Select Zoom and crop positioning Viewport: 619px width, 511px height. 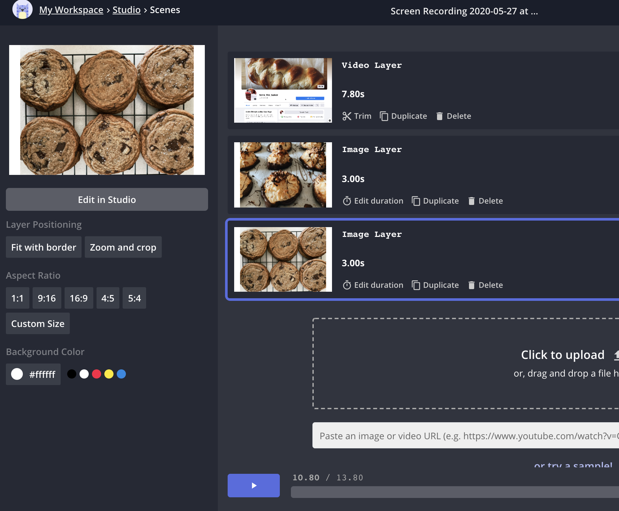(123, 247)
